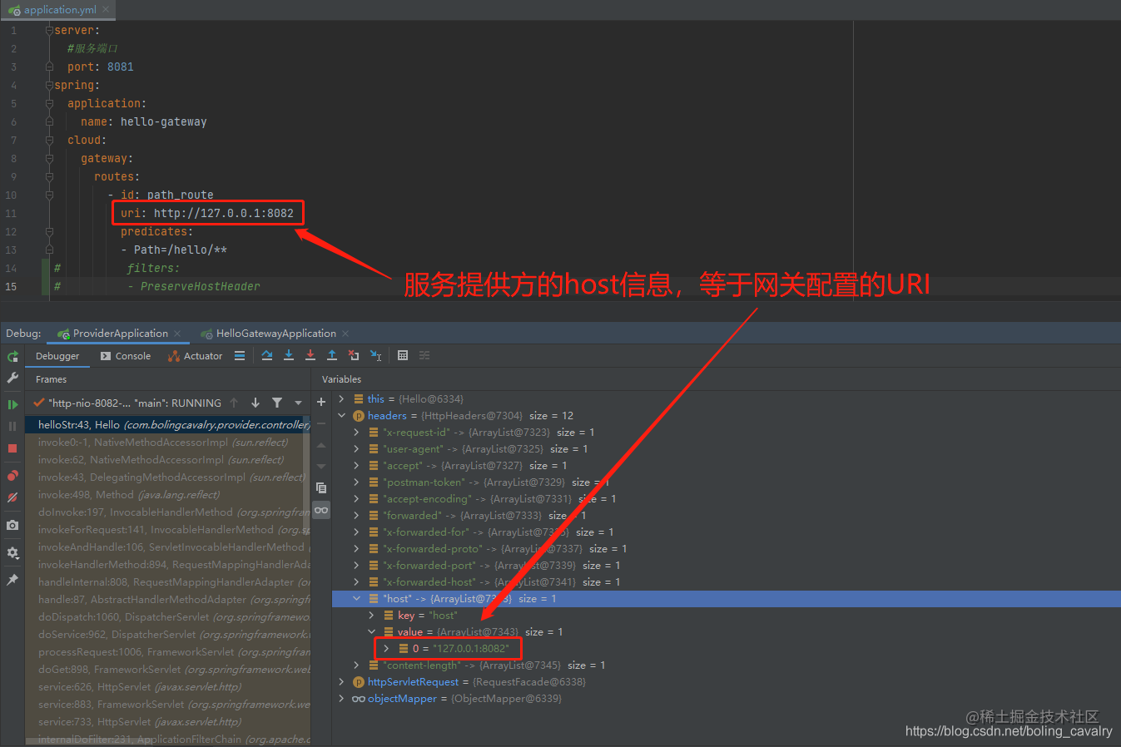Click the Remove Watch minus icon
The image size is (1121, 747).
click(x=321, y=423)
